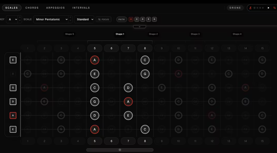Open the Minor Pentatonic scale dropdown

pos(51,19)
